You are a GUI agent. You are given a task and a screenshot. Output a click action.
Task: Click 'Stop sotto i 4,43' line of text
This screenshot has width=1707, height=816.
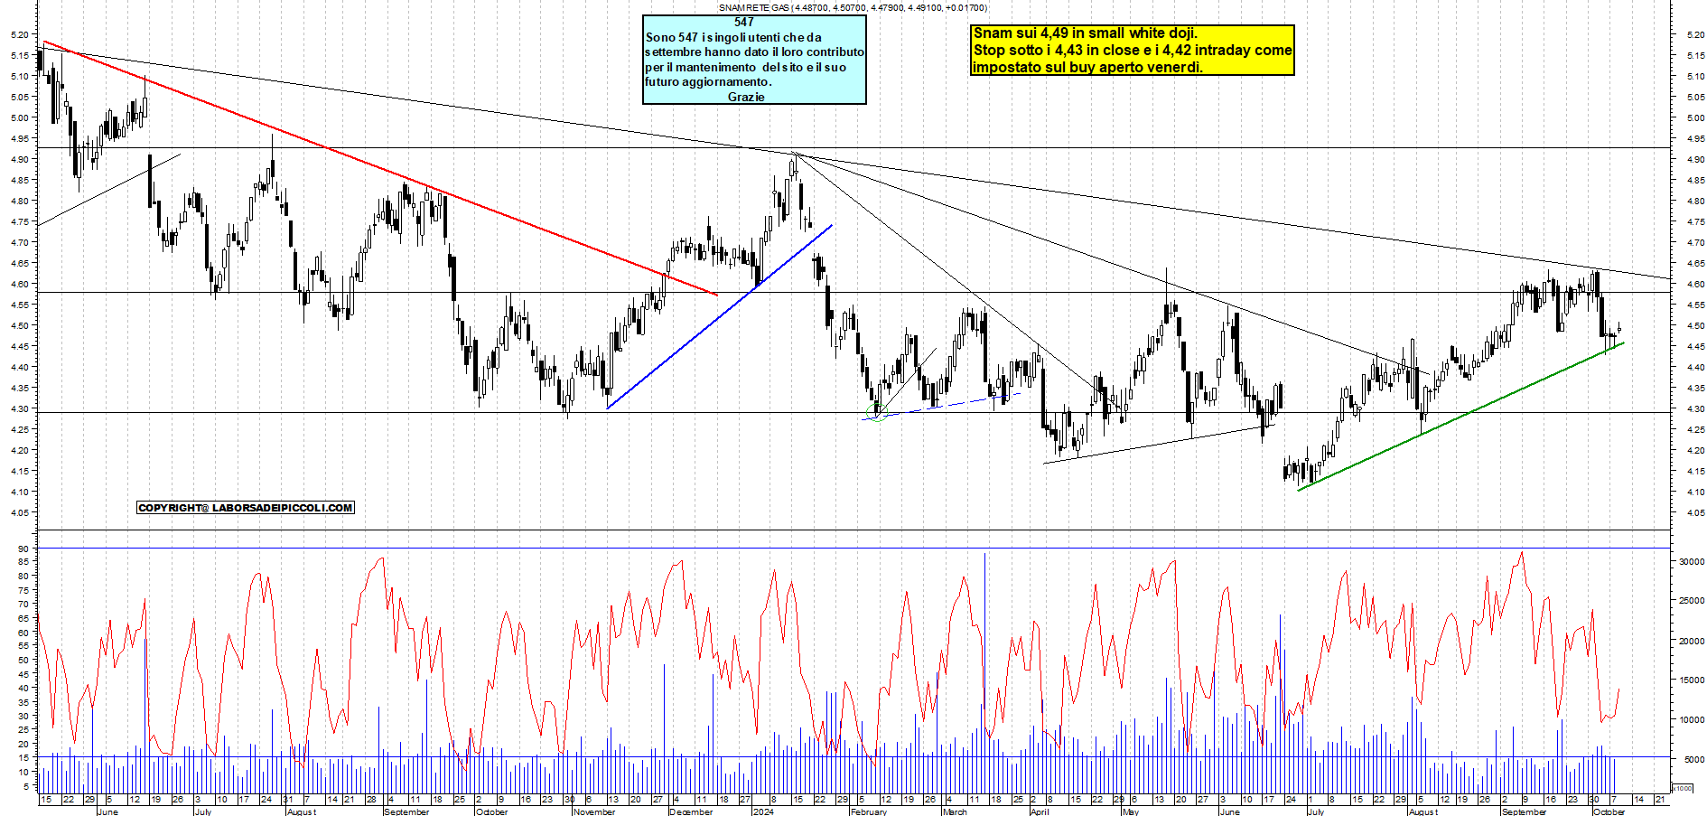(1133, 50)
